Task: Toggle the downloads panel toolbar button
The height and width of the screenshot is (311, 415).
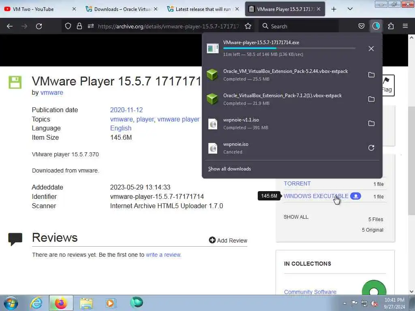Action: 376,26
